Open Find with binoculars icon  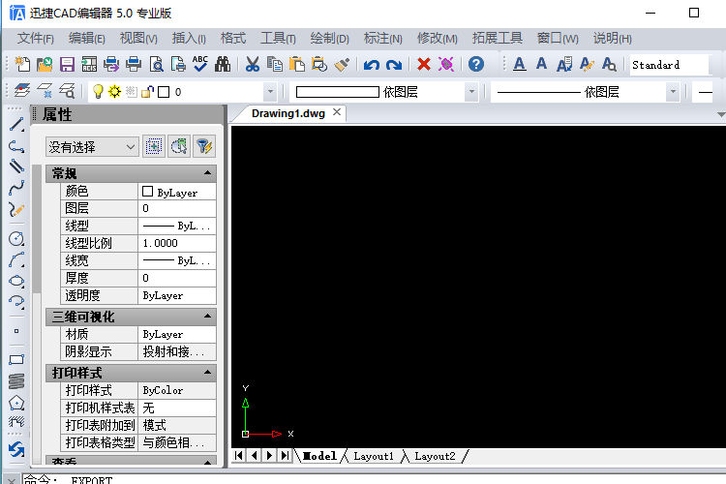tap(223, 64)
